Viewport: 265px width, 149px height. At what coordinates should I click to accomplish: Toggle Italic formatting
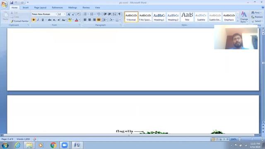pos(38,20)
